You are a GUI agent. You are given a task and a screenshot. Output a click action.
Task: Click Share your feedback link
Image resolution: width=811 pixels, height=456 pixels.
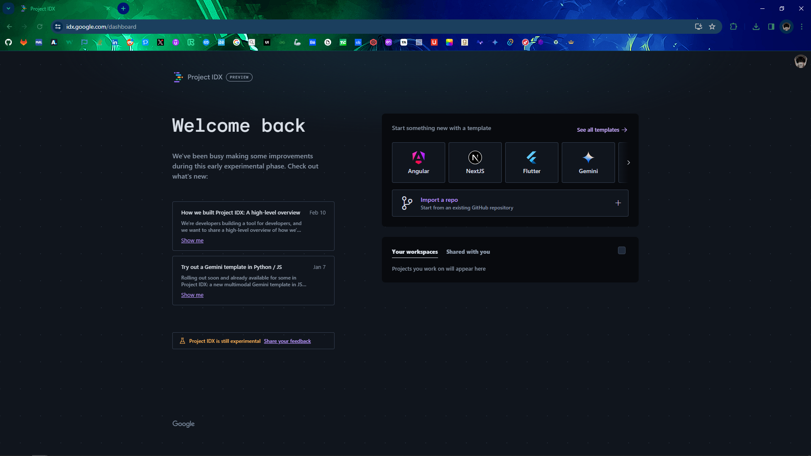[x=287, y=341]
